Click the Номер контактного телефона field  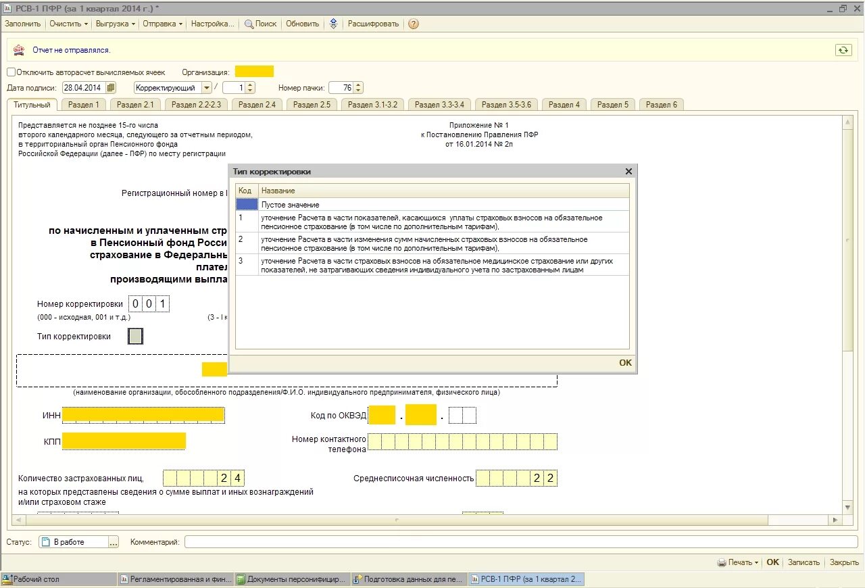463,442
